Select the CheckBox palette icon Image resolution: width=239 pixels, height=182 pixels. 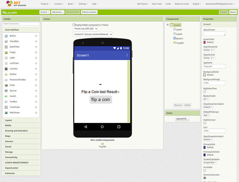tap(6, 41)
